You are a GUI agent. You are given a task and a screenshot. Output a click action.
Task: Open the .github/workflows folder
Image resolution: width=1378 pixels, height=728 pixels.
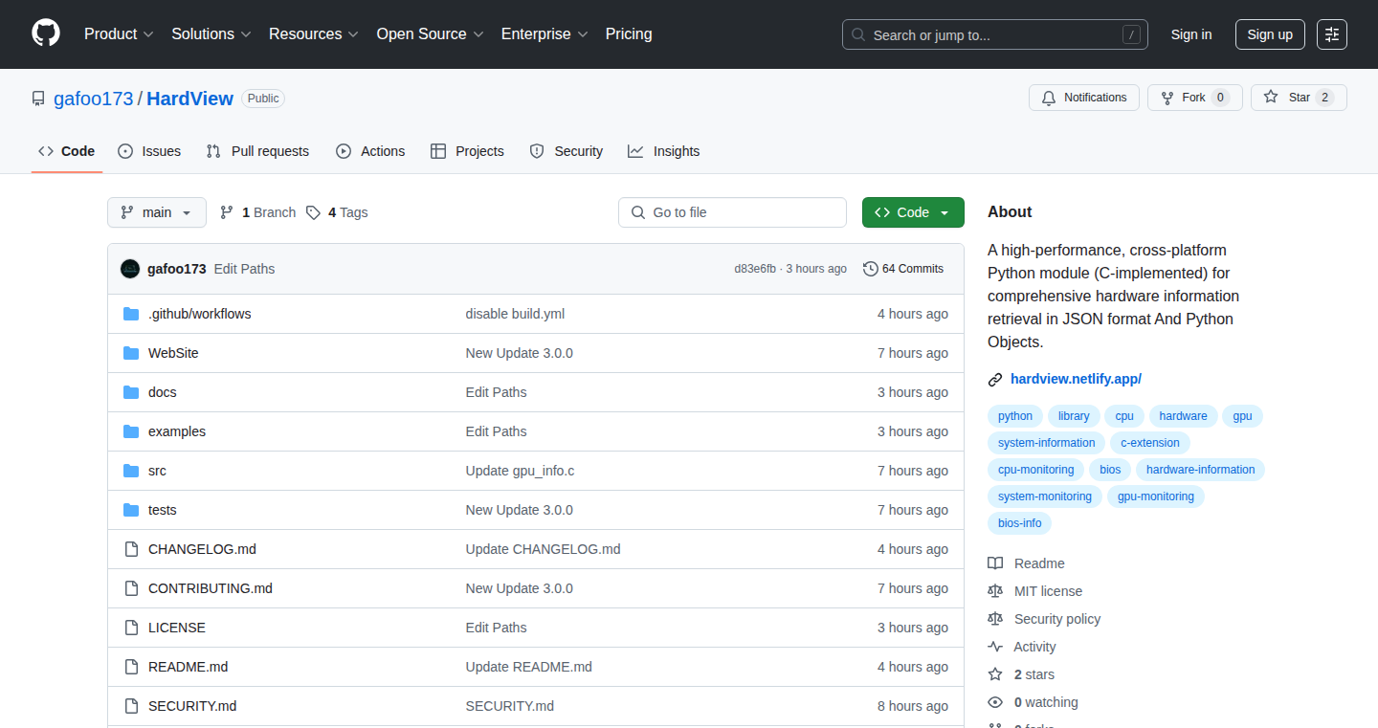coord(199,314)
